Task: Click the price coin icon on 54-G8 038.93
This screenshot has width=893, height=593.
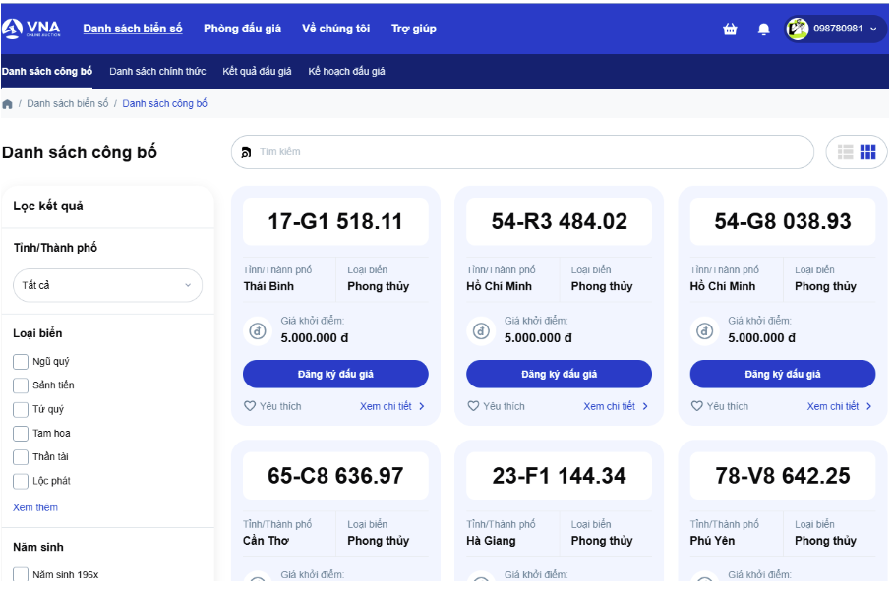Action: [x=705, y=331]
